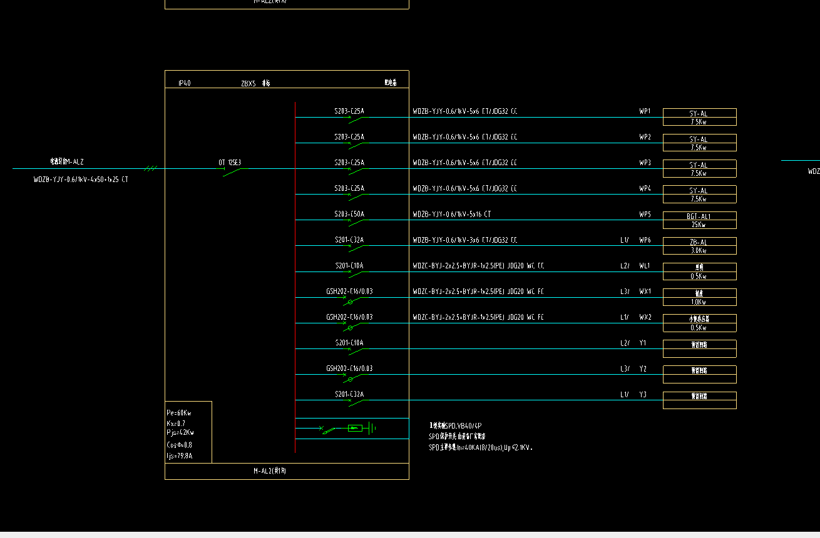Click the L3/ phase label on circuit Y2
Screen dimensions: 820x538
[625, 368]
